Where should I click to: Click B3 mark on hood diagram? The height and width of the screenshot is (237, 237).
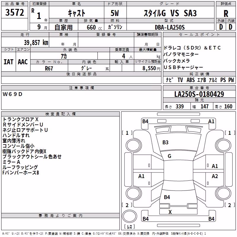(165, 142)
